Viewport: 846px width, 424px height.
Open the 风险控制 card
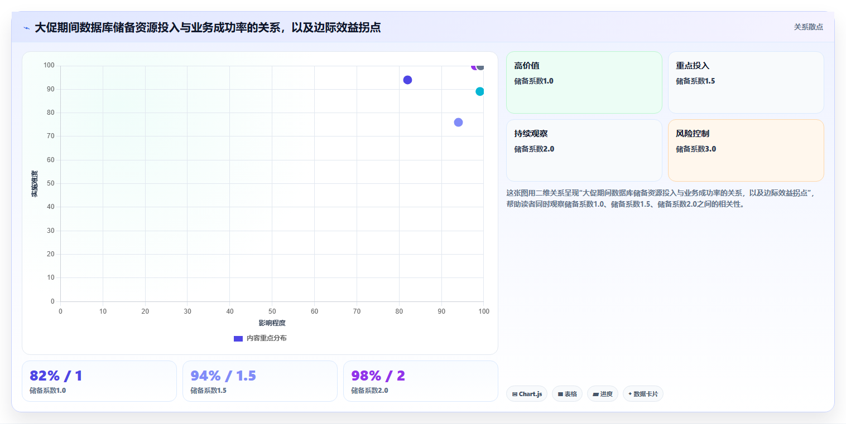(746, 150)
